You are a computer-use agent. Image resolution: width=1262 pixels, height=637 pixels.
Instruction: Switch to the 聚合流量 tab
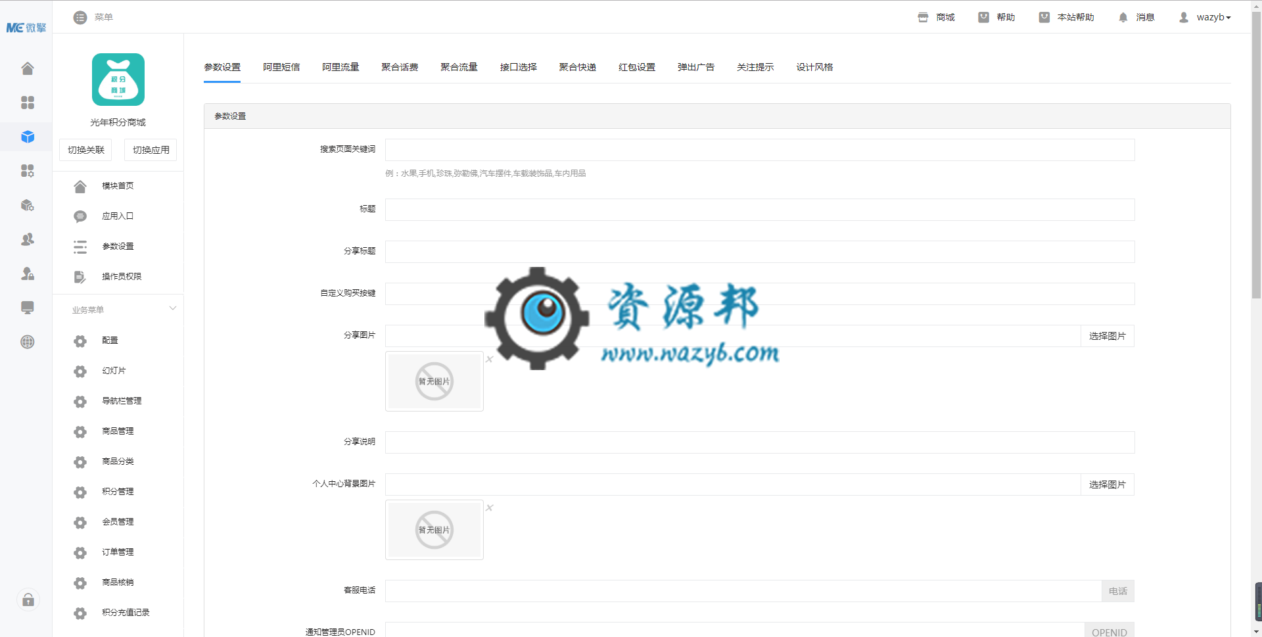[x=459, y=67]
